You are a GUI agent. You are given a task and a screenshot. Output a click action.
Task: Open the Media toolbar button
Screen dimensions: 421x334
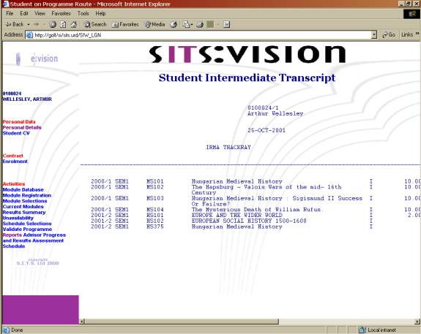tap(155, 24)
